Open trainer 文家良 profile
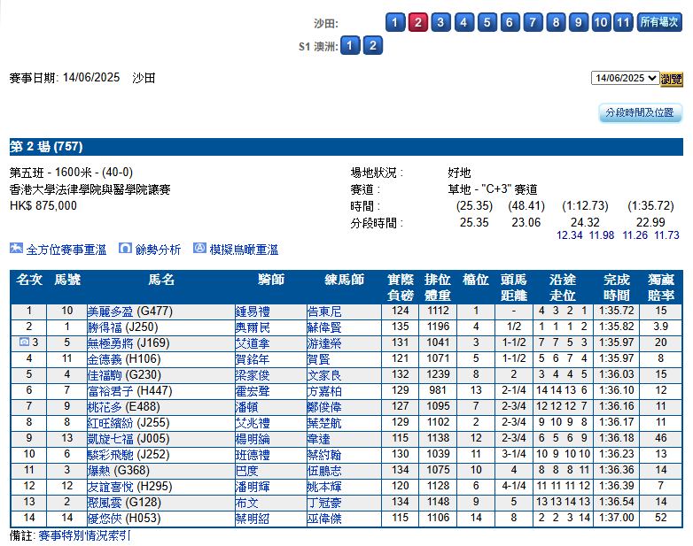The width and height of the screenshot is (693, 546). click(x=324, y=375)
